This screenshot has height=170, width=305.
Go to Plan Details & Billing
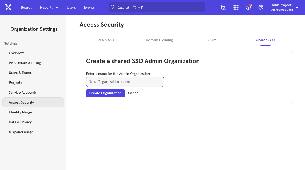25,63
